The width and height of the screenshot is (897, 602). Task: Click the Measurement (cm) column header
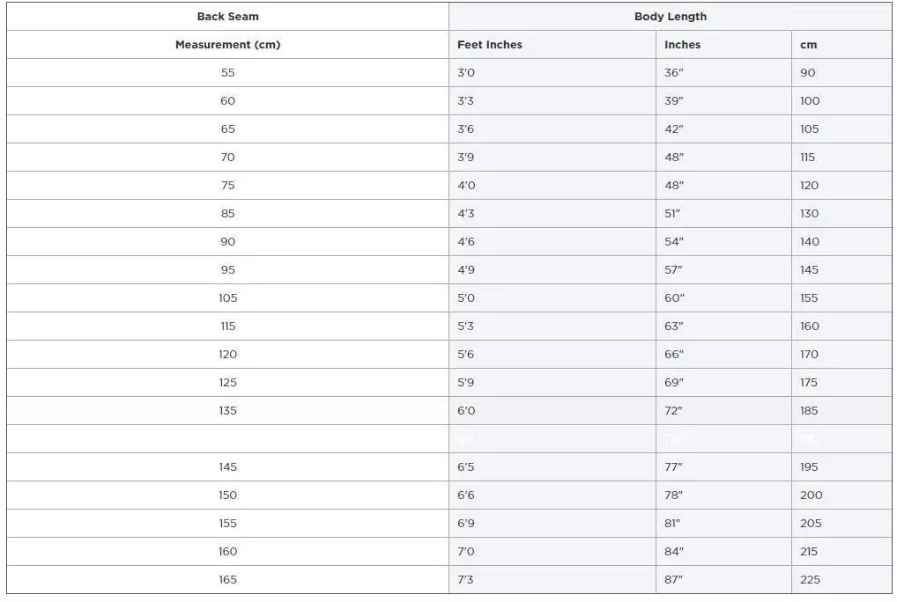click(x=227, y=45)
